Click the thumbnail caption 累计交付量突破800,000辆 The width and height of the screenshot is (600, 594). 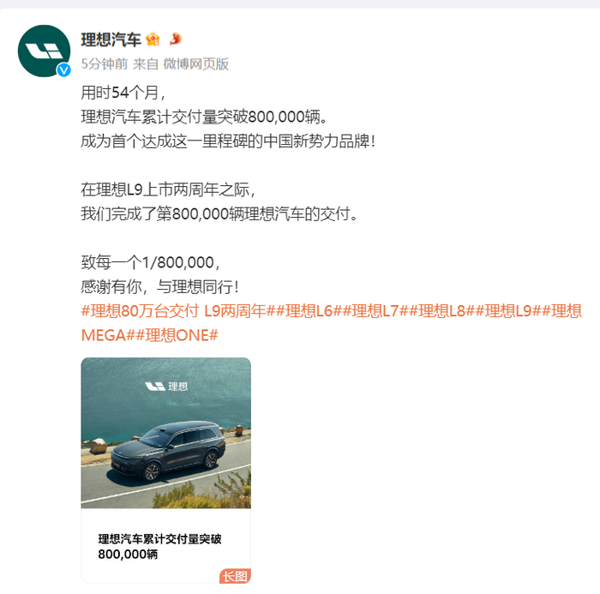click(x=159, y=546)
